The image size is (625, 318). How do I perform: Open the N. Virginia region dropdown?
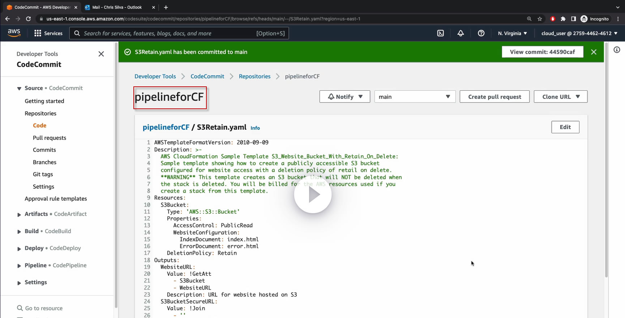(x=512, y=33)
